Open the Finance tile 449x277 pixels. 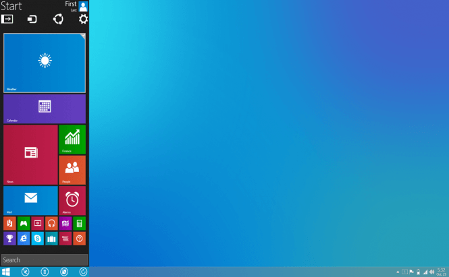[x=72, y=140]
